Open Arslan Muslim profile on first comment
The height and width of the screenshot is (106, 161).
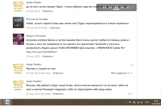coord(34,2)
